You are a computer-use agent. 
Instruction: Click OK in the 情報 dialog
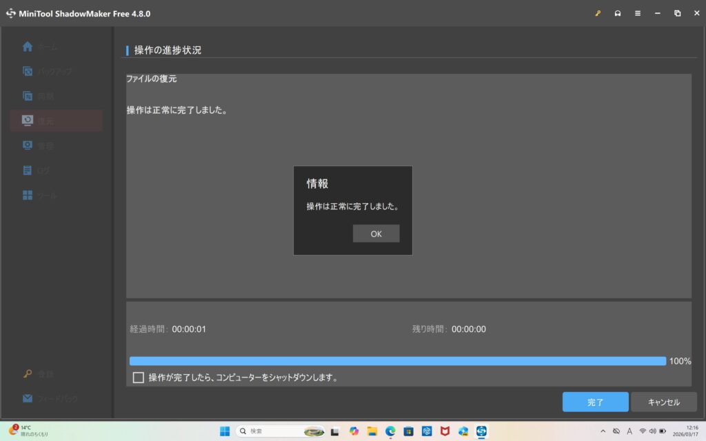click(x=376, y=234)
